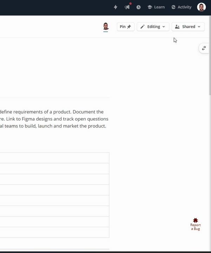Click the collaborator avatar beside Pin

click(x=106, y=26)
